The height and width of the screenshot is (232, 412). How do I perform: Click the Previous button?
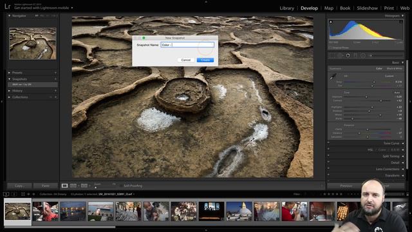pos(346,186)
